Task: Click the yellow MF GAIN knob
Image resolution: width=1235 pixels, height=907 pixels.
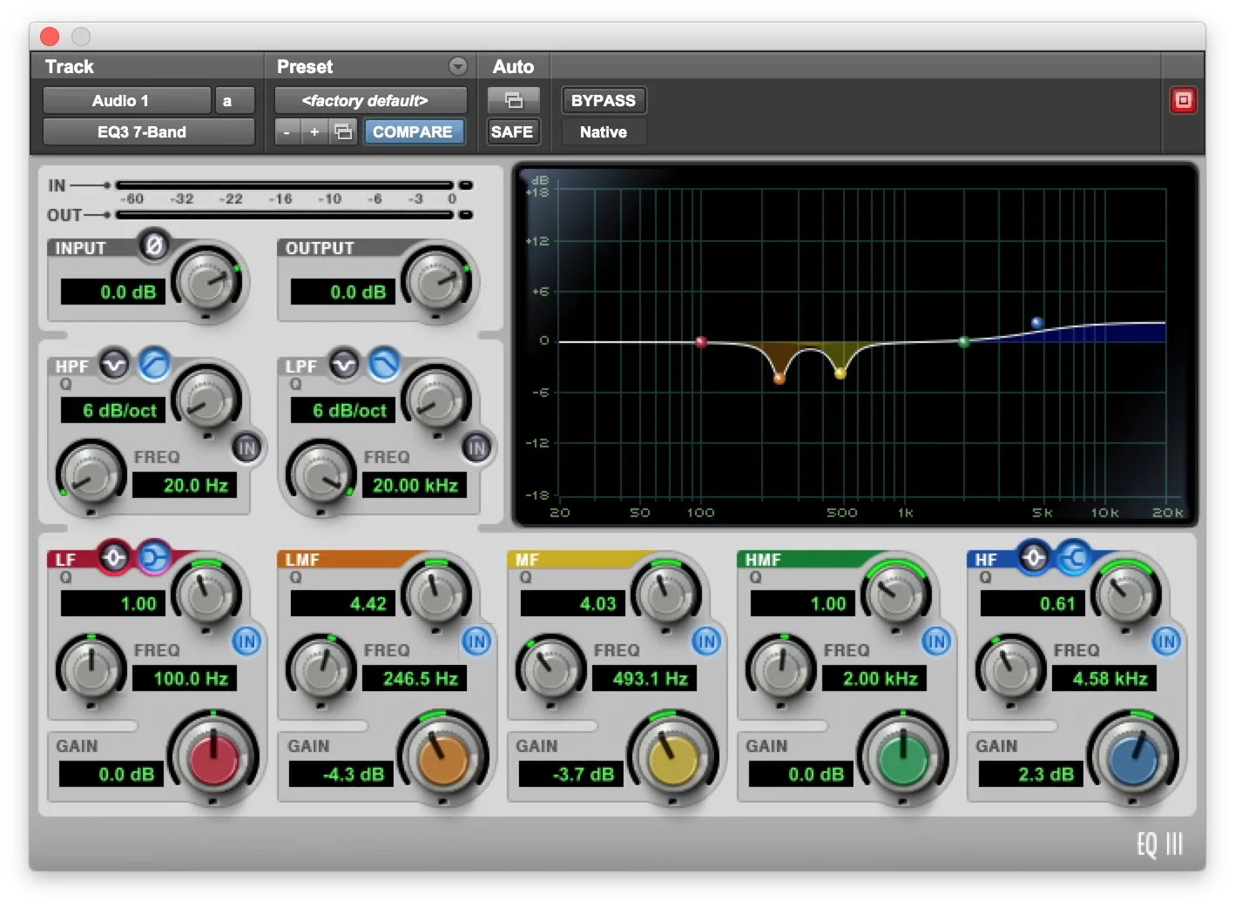Action: 673,757
